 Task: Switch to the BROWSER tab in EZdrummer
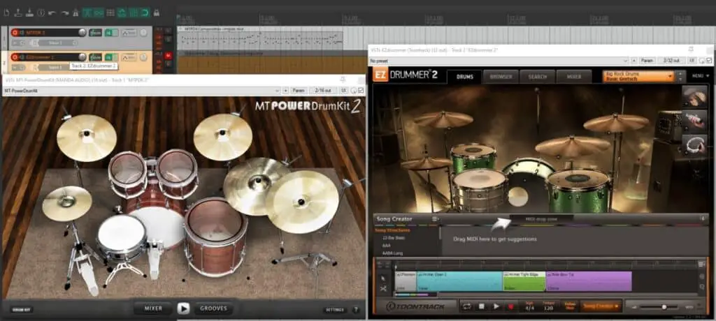501,77
